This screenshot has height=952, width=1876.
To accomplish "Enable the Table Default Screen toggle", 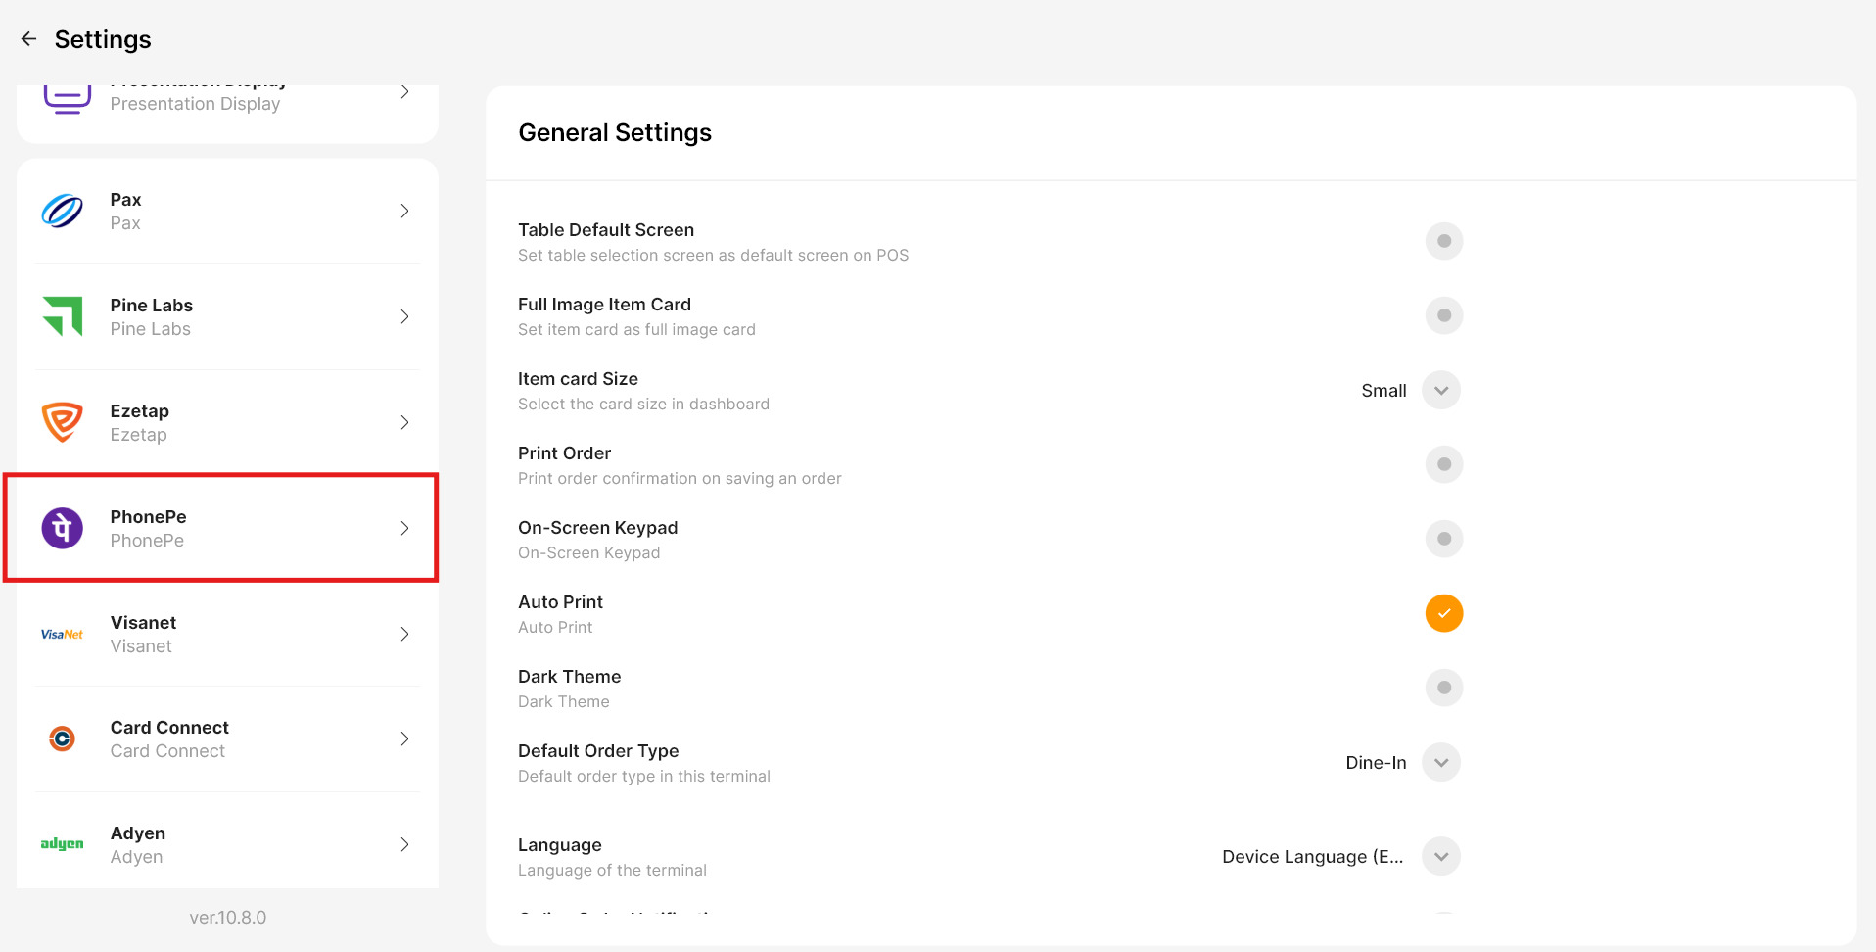I will tap(1443, 241).
